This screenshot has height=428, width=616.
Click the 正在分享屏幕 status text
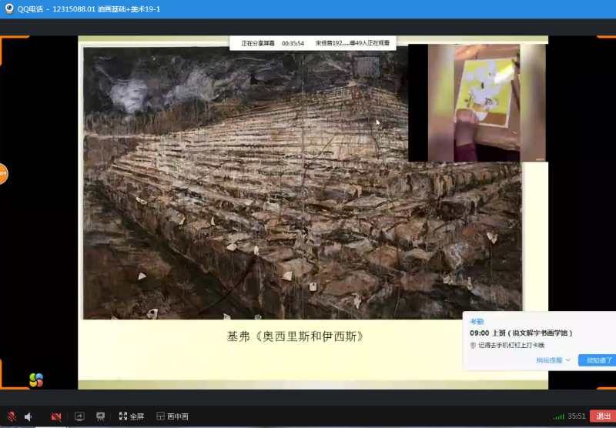click(258, 43)
